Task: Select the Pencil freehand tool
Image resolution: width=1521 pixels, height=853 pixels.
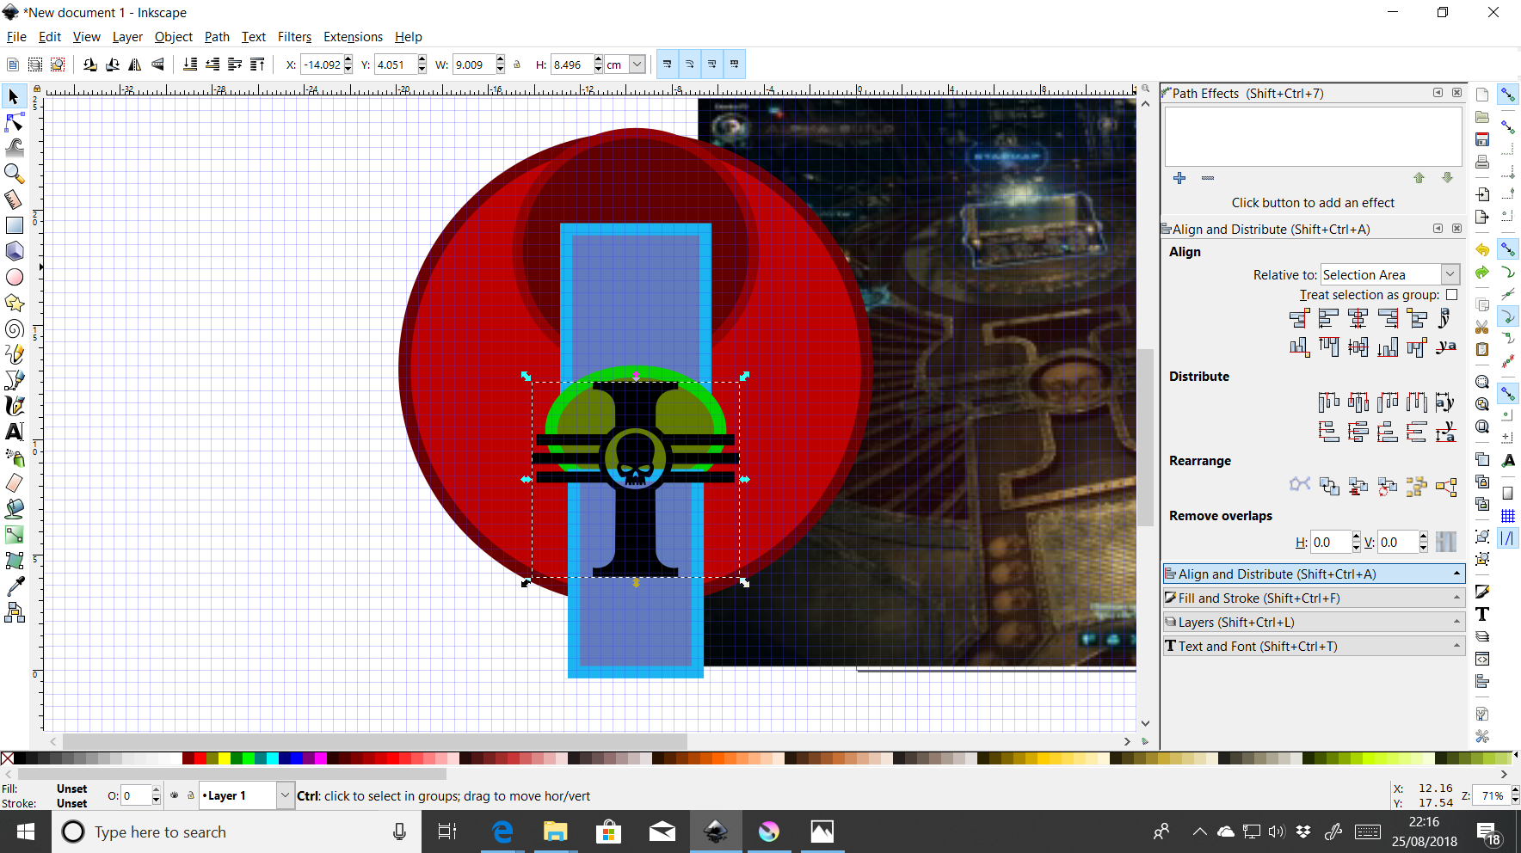Action: point(14,354)
